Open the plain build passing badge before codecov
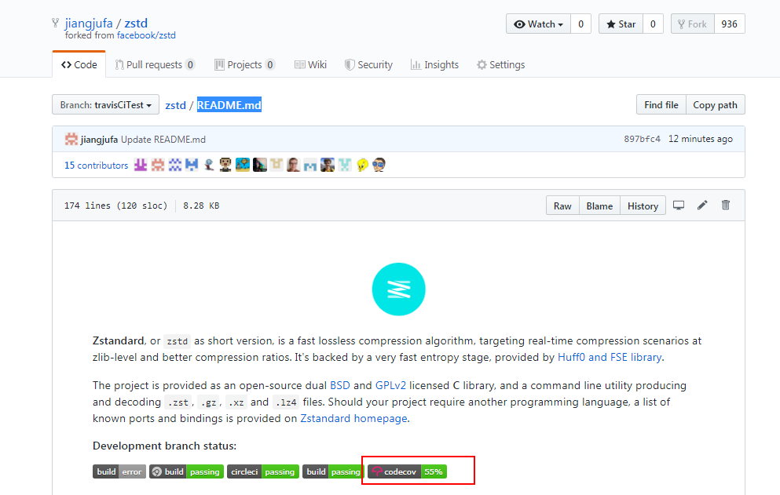 [x=333, y=471]
